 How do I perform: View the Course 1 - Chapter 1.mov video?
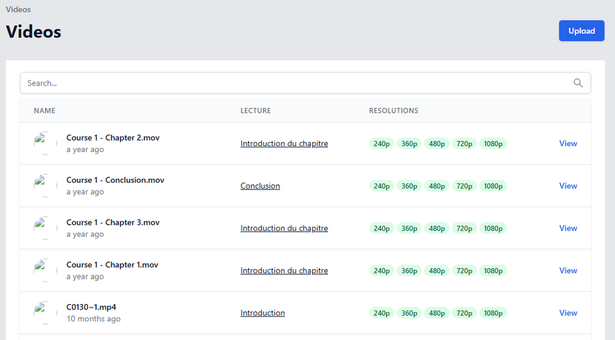click(568, 271)
